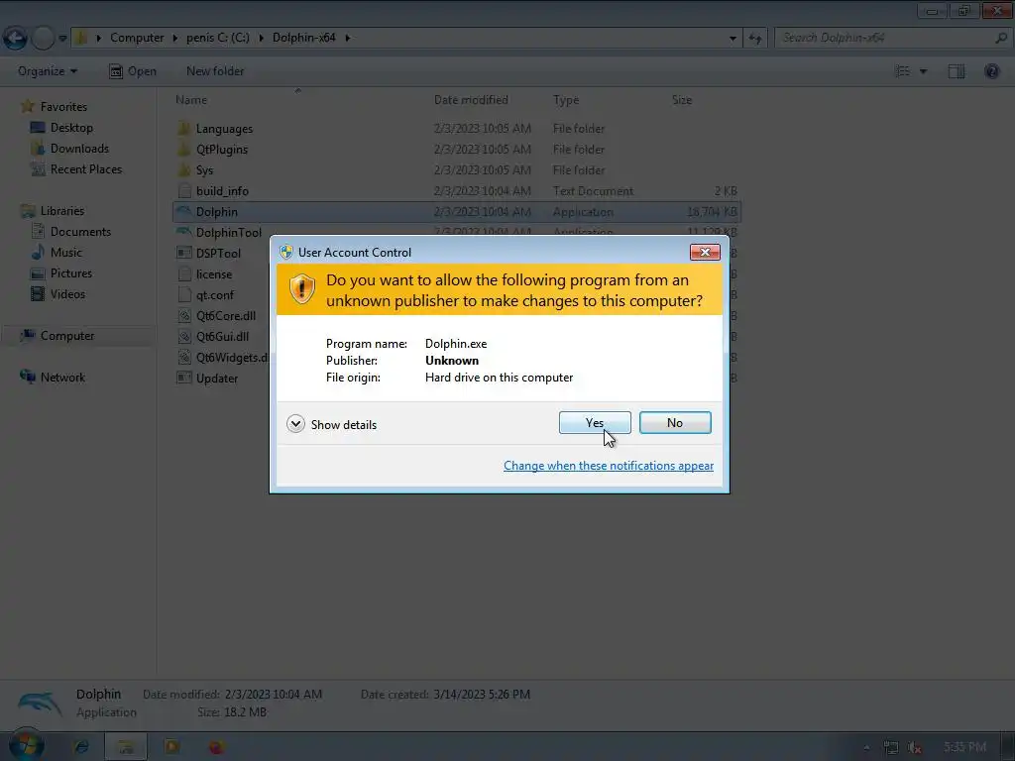Click the Explorer Back navigation button
1015x761 pixels.
coord(15,38)
